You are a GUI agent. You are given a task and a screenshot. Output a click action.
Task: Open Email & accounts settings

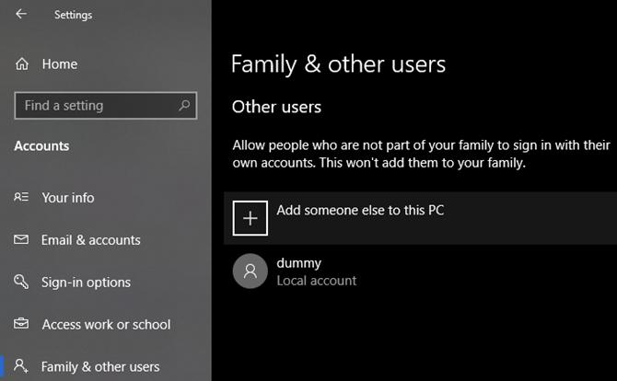tap(91, 240)
